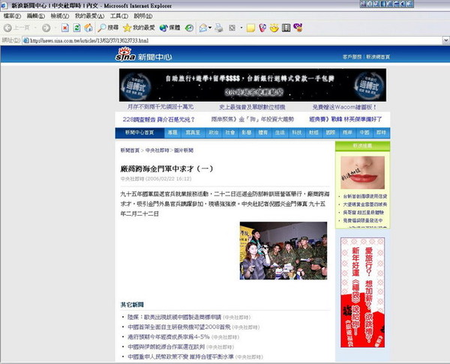
Task: Select the 即時 navigation tab
Action: [x=382, y=133]
